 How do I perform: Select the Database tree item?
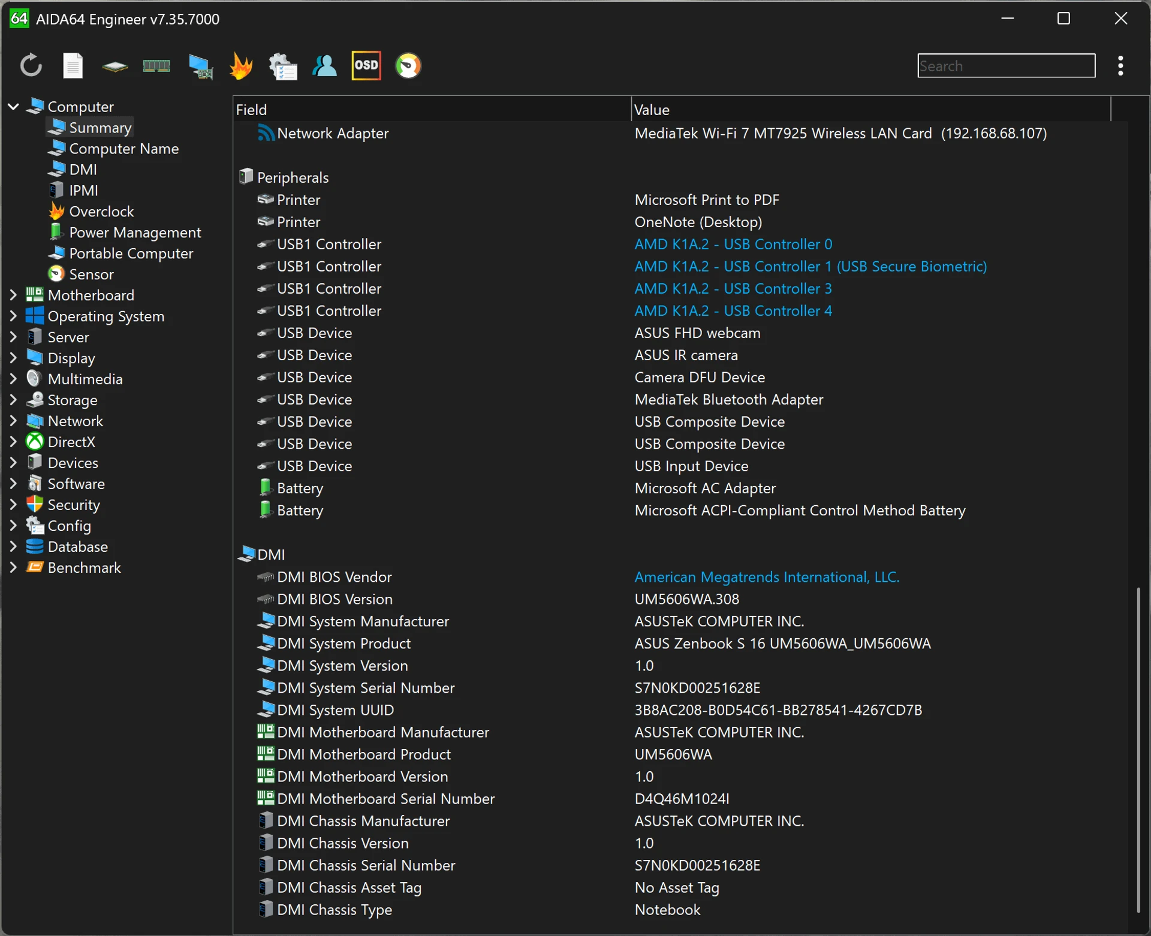(67, 546)
